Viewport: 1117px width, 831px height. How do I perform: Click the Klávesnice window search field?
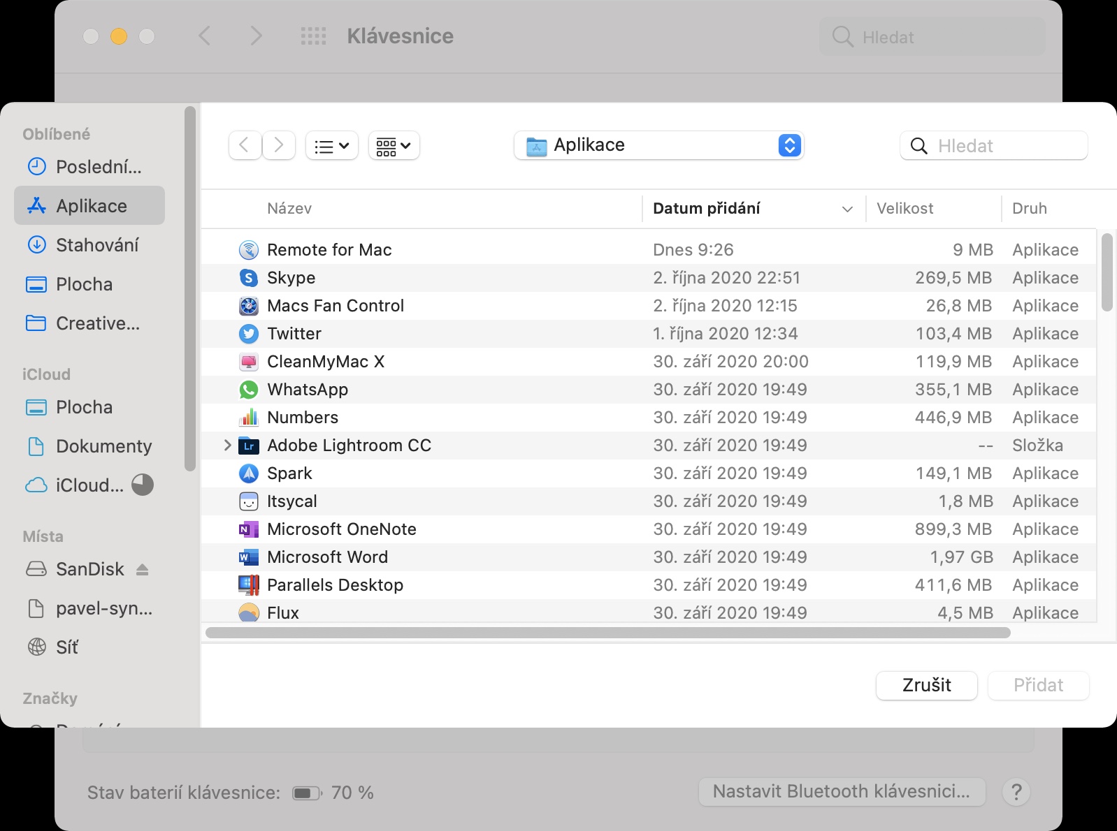932,36
